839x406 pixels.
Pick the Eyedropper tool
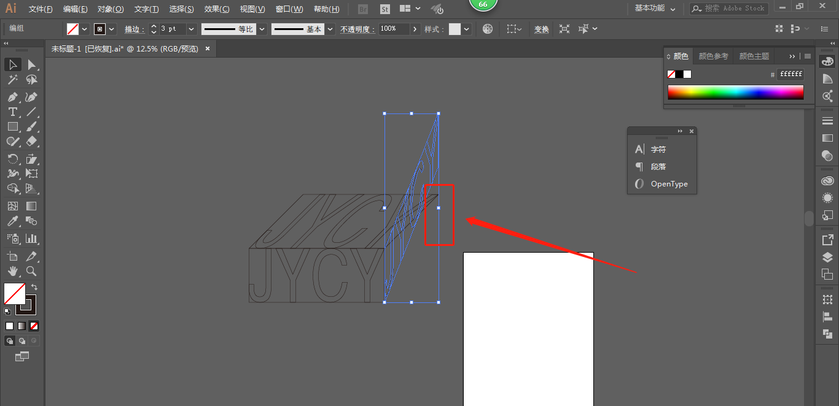pyautogui.click(x=12, y=221)
